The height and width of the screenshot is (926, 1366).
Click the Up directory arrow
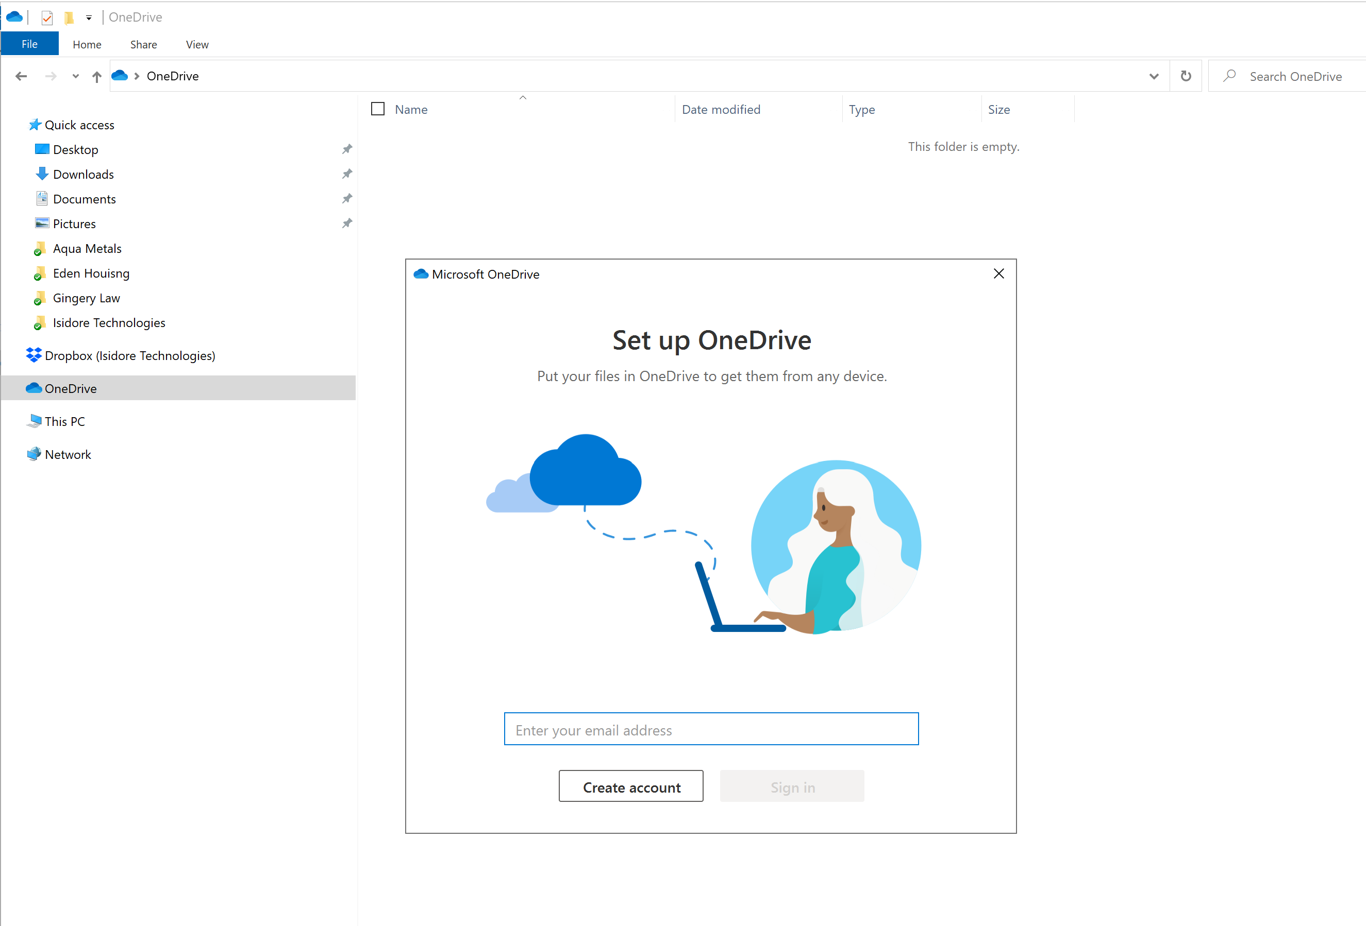[97, 76]
